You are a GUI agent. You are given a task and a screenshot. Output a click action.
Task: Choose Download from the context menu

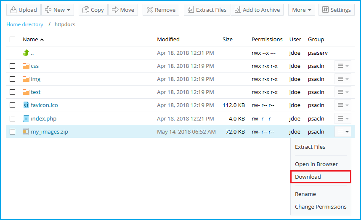coord(308,177)
